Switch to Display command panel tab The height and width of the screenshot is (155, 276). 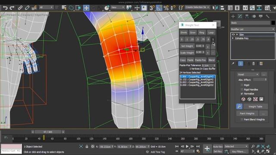point(260,16)
